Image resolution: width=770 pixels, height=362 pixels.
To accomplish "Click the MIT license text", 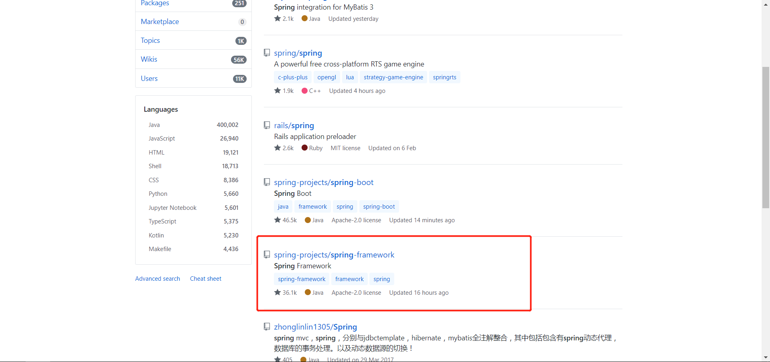I will click(x=345, y=148).
